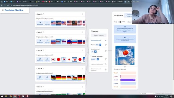Open Chrome from the taskbar
Viewport: 174px width, 98px height.
11,96
